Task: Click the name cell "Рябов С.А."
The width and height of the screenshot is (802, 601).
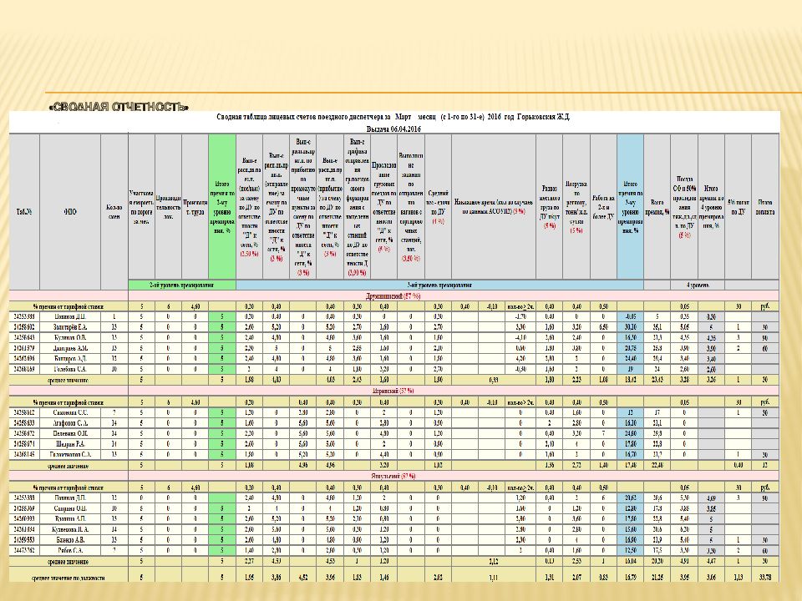Action: [70, 550]
